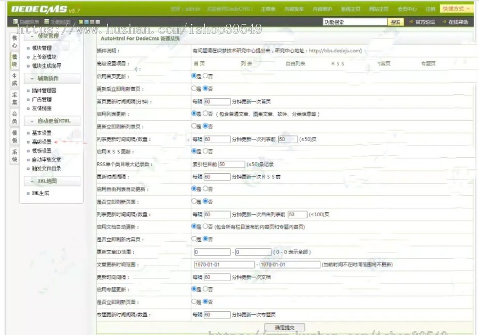
Task: Click the bbs.dedejs.com address text
Action: click(x=335, y=51)
